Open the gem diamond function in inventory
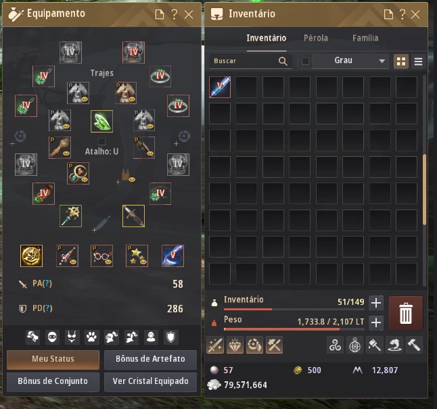This screenshot has height=409, width=437. click(x=235, y=345)
